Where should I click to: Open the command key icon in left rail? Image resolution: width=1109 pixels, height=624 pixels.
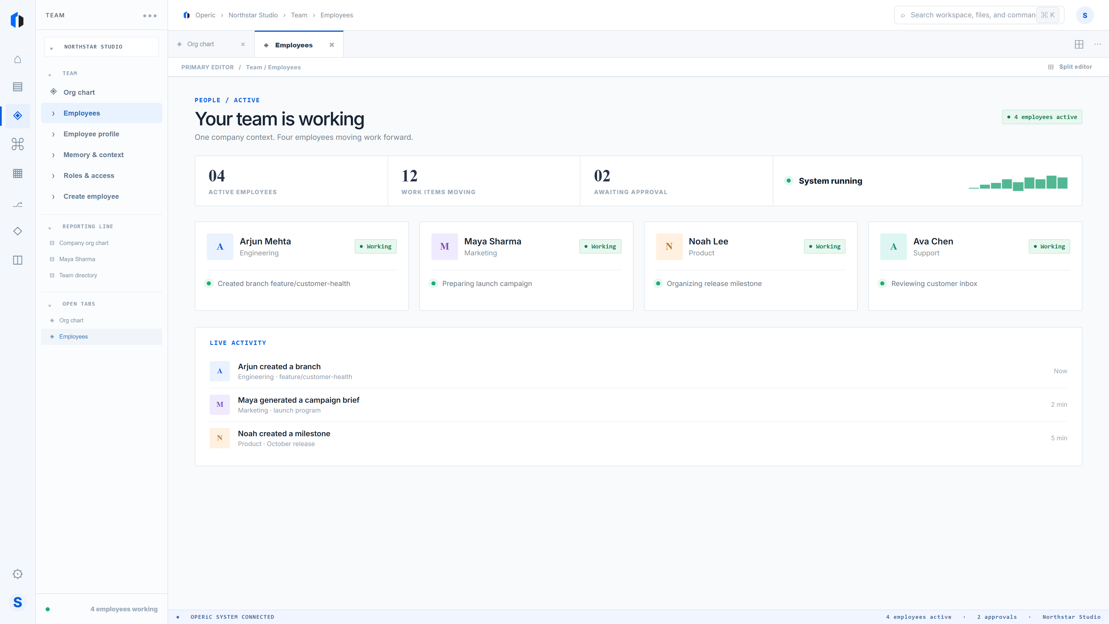[x=18, y=144]
